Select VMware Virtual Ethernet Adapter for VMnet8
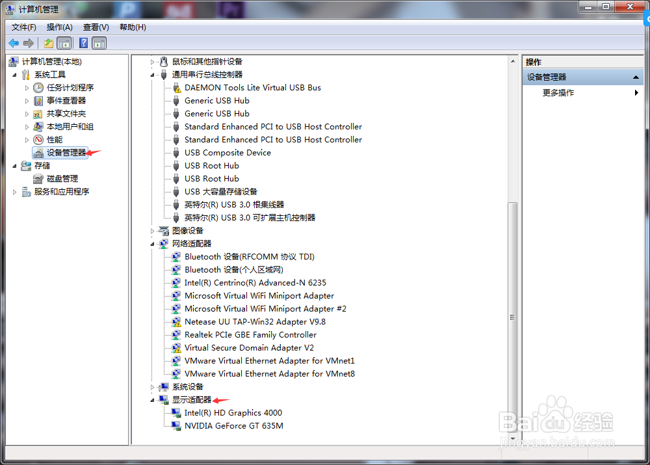The image size is (650, 465). [270, 374]
